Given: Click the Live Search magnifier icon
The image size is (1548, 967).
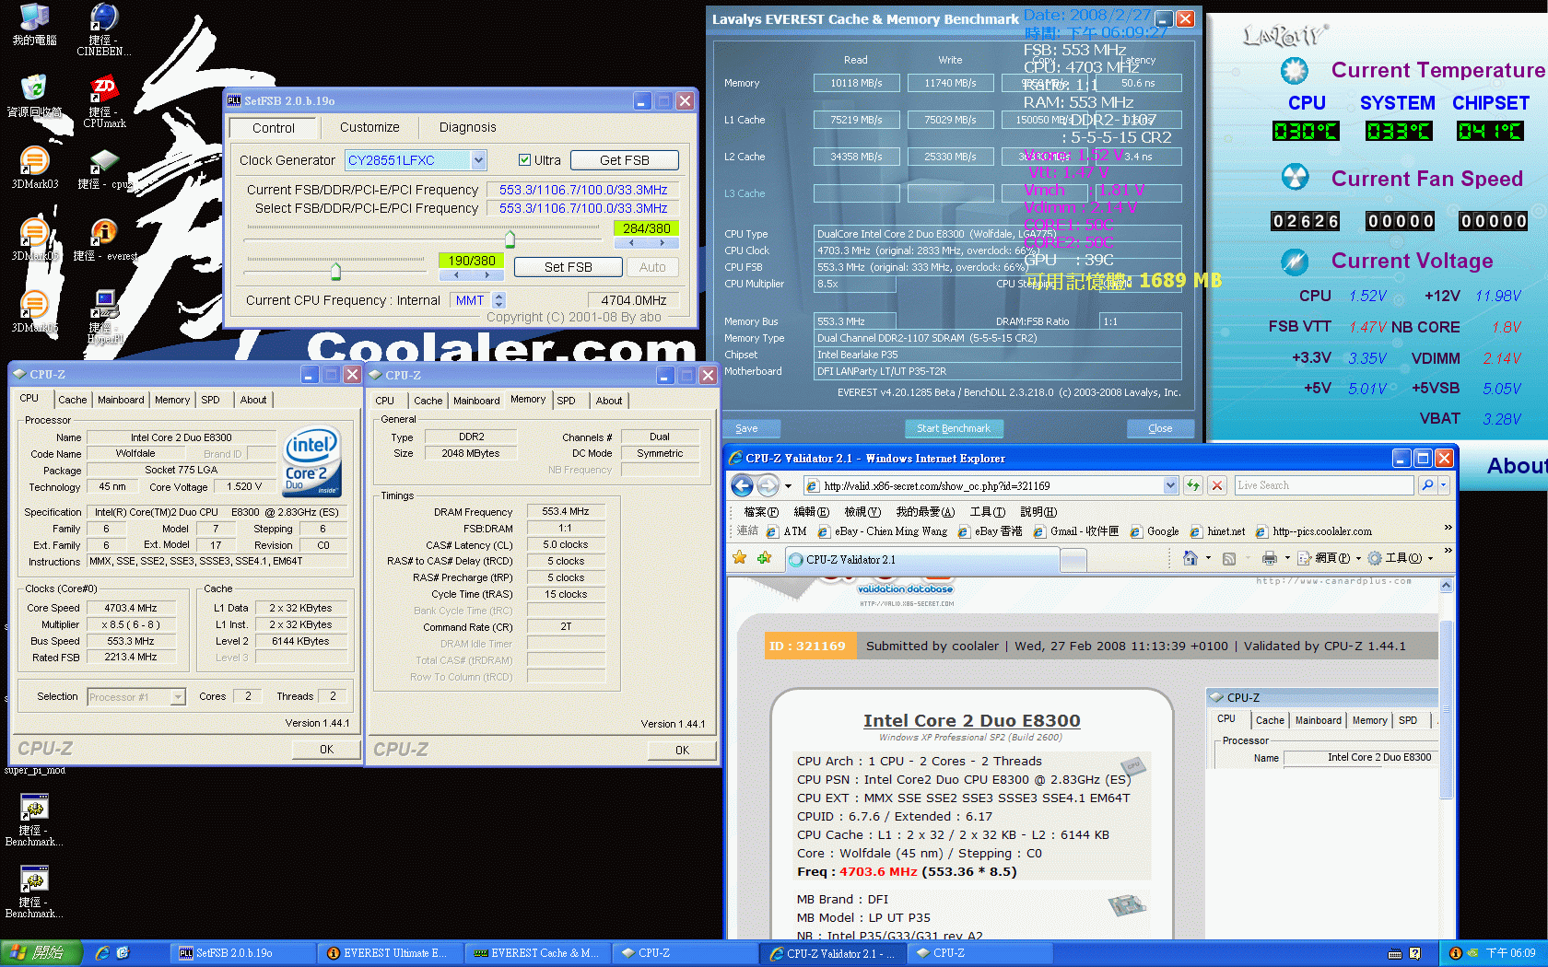Looking at the screenshot, I should [x=1427, y=485].
